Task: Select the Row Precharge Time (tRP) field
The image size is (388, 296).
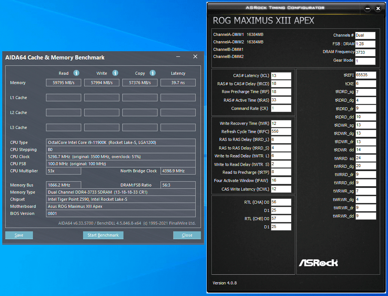Action: [x=281, y=92]
